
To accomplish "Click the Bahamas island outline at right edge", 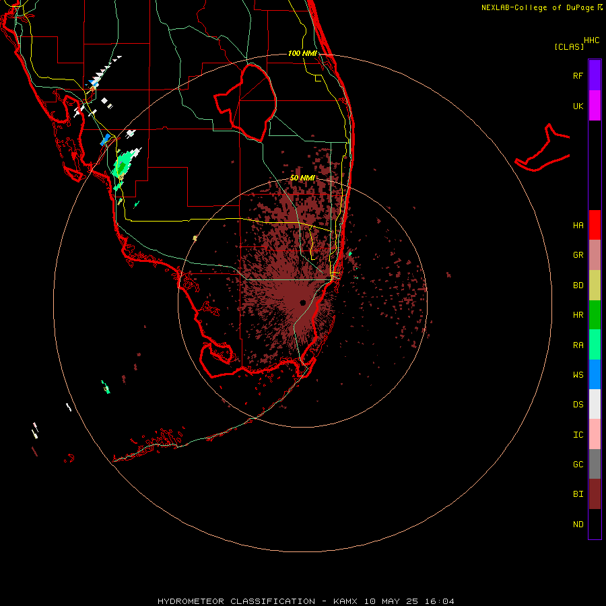I will [x=543, y=149].
